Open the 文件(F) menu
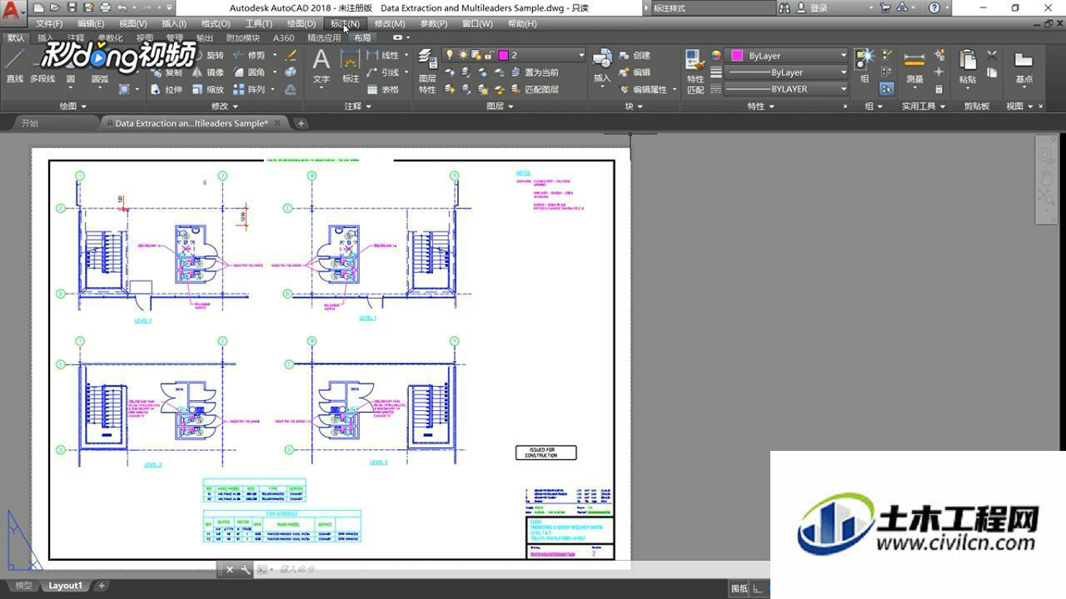1066x599 pixels. (x=49, y=23)
